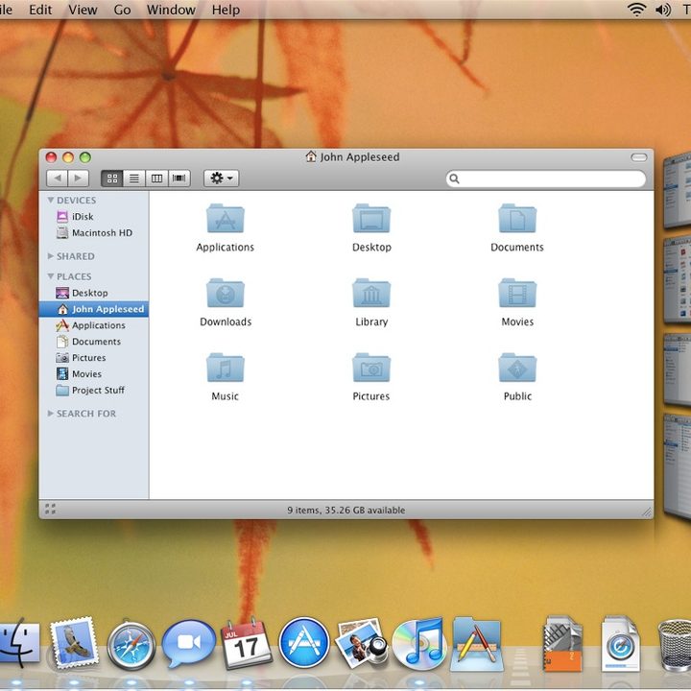Select Documents in the sidebar
Image resolution: width=691 pixels, height=691 pixels.
(x=94, y=342)
